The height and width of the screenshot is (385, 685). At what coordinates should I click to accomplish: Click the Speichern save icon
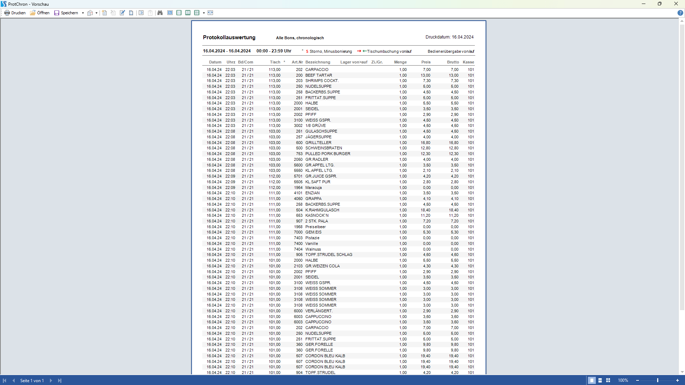coord(57,13)
